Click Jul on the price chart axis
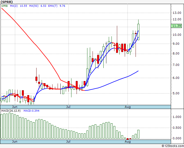 pos(68,107)
